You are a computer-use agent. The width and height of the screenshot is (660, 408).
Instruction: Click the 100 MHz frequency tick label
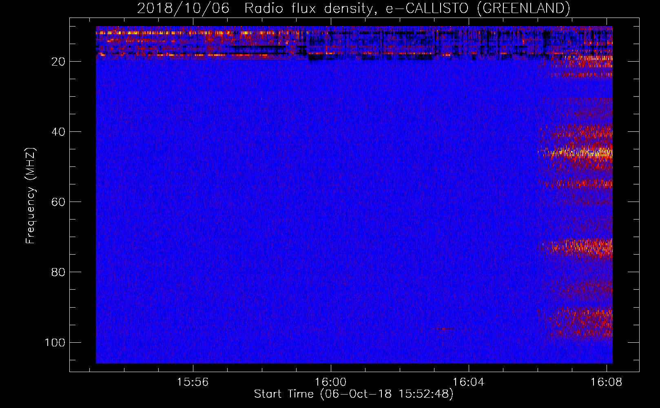point(55,342)
